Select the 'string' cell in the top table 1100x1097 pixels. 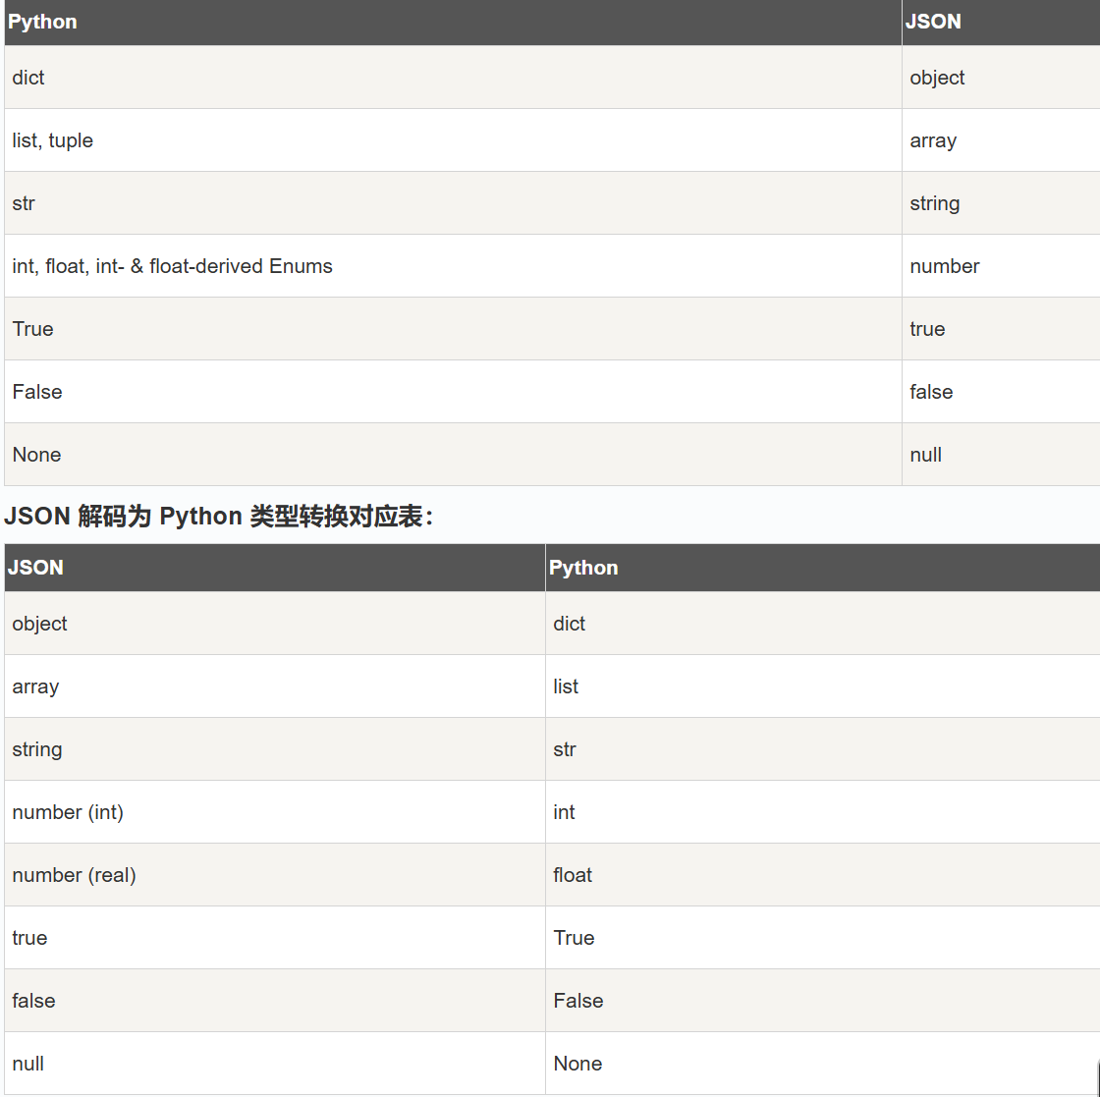935,203
